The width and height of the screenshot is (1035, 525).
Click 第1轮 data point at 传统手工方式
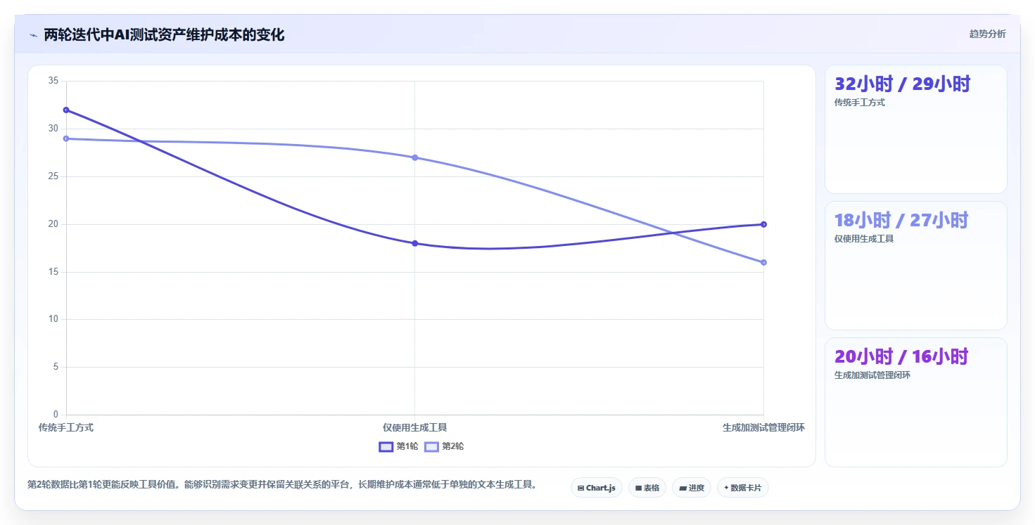point(66,110)
